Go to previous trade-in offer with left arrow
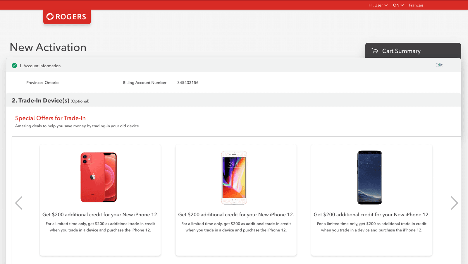The image size is (468, 264). click(19, 203)
